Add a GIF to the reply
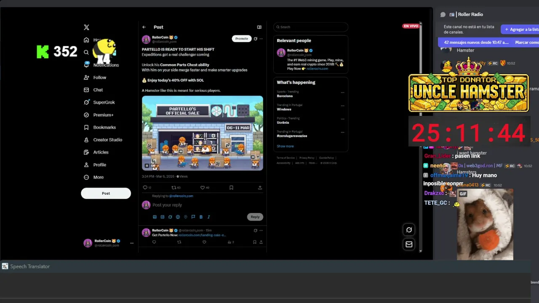Viewport: 539px width, 303px height. click(162, 217)
